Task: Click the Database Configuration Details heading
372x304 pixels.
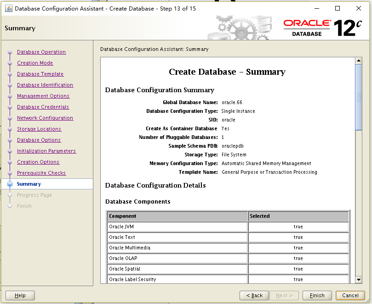Action: pyautogui.click(x=155, y=185)
